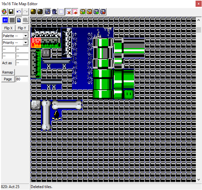Toggle the grid overlay button
The image size is (202, 190).
[x=12, y=20]
